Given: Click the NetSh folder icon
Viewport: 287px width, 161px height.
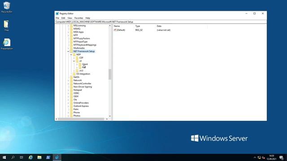Looking at the screenshot, I should tap(71, 77).
